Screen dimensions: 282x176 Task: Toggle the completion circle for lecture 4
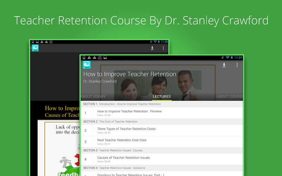pyautogui.click(x=93, y=159)
